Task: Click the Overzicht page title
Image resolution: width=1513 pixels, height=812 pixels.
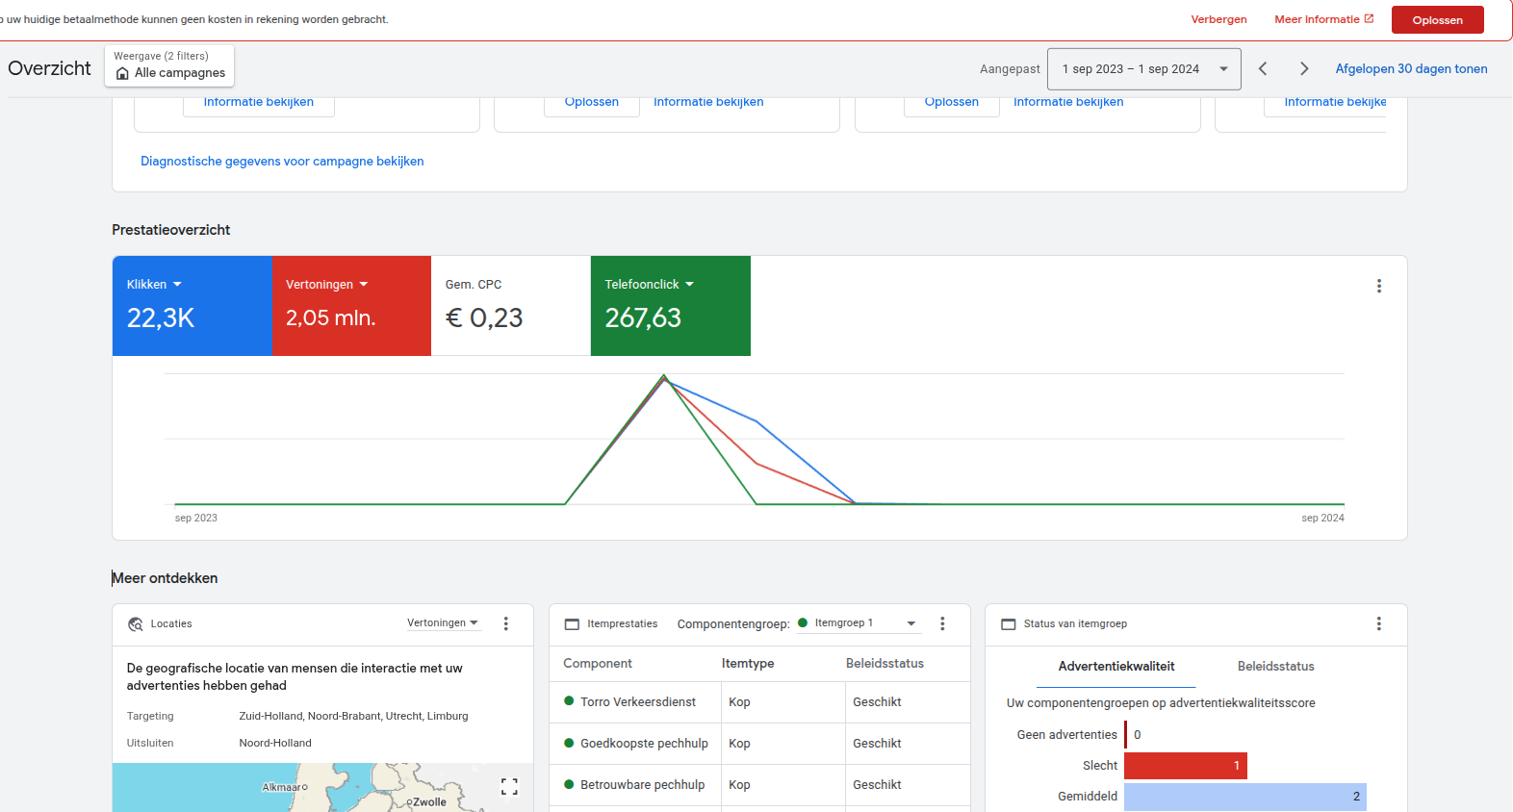Action: (x=49, y=68)
